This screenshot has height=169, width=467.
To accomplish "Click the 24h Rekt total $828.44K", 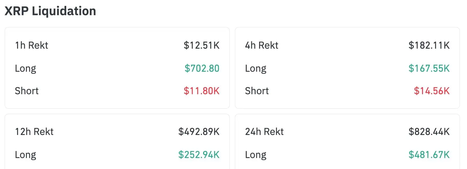I will 429,132.
